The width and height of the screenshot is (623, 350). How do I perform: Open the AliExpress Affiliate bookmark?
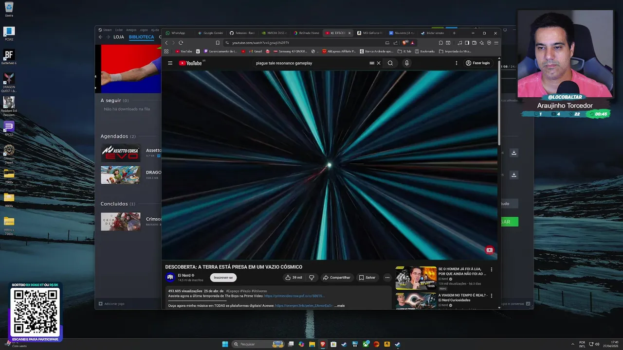click(x=339, y=51)
